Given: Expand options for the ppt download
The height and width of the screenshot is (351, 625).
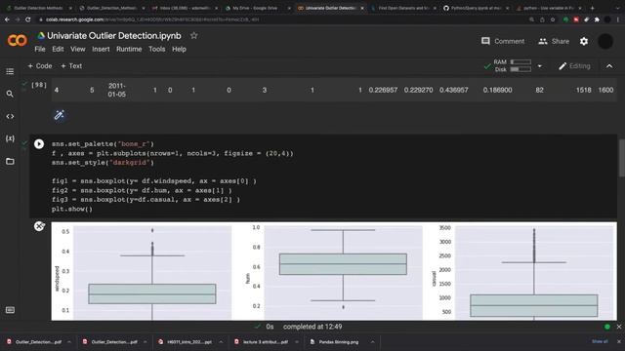Looking at the screenshot, I should point(221,342).
